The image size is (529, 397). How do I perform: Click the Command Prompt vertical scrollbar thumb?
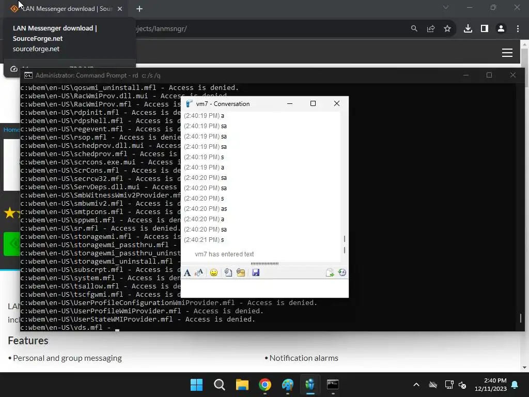tap(521, 318)
